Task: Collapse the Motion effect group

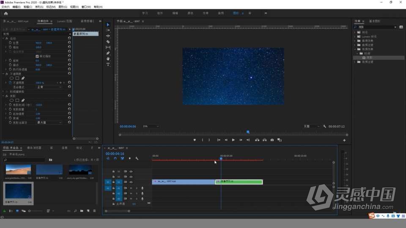Action: (4, 38)
